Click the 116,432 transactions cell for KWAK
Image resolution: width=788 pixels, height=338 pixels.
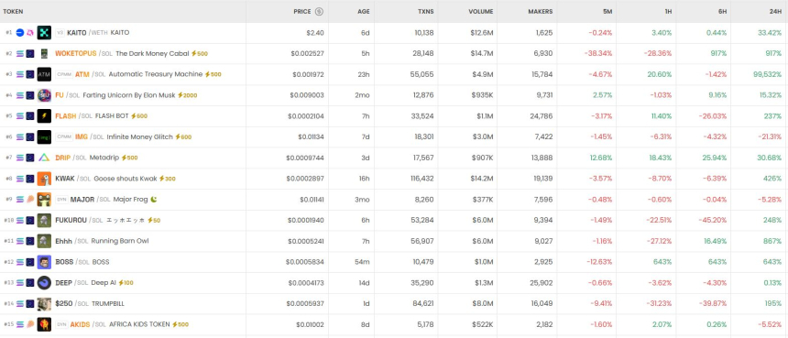(x=421, y=179)
